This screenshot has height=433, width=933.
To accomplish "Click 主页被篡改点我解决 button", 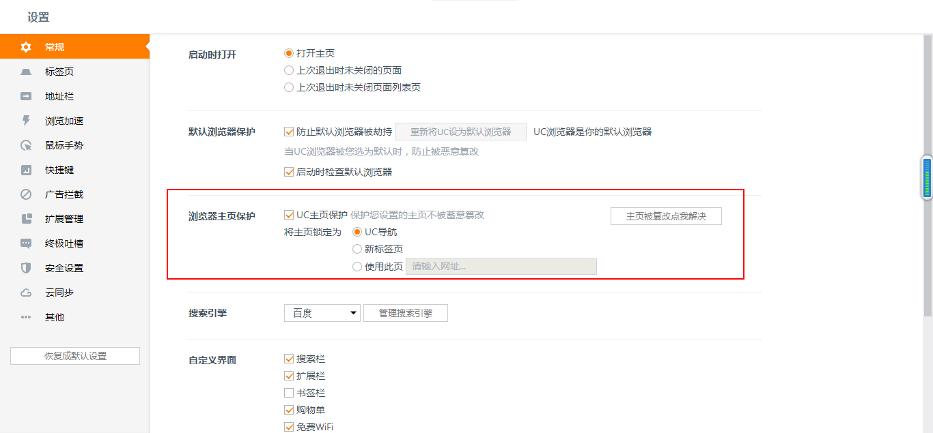I will click(666, 216).
